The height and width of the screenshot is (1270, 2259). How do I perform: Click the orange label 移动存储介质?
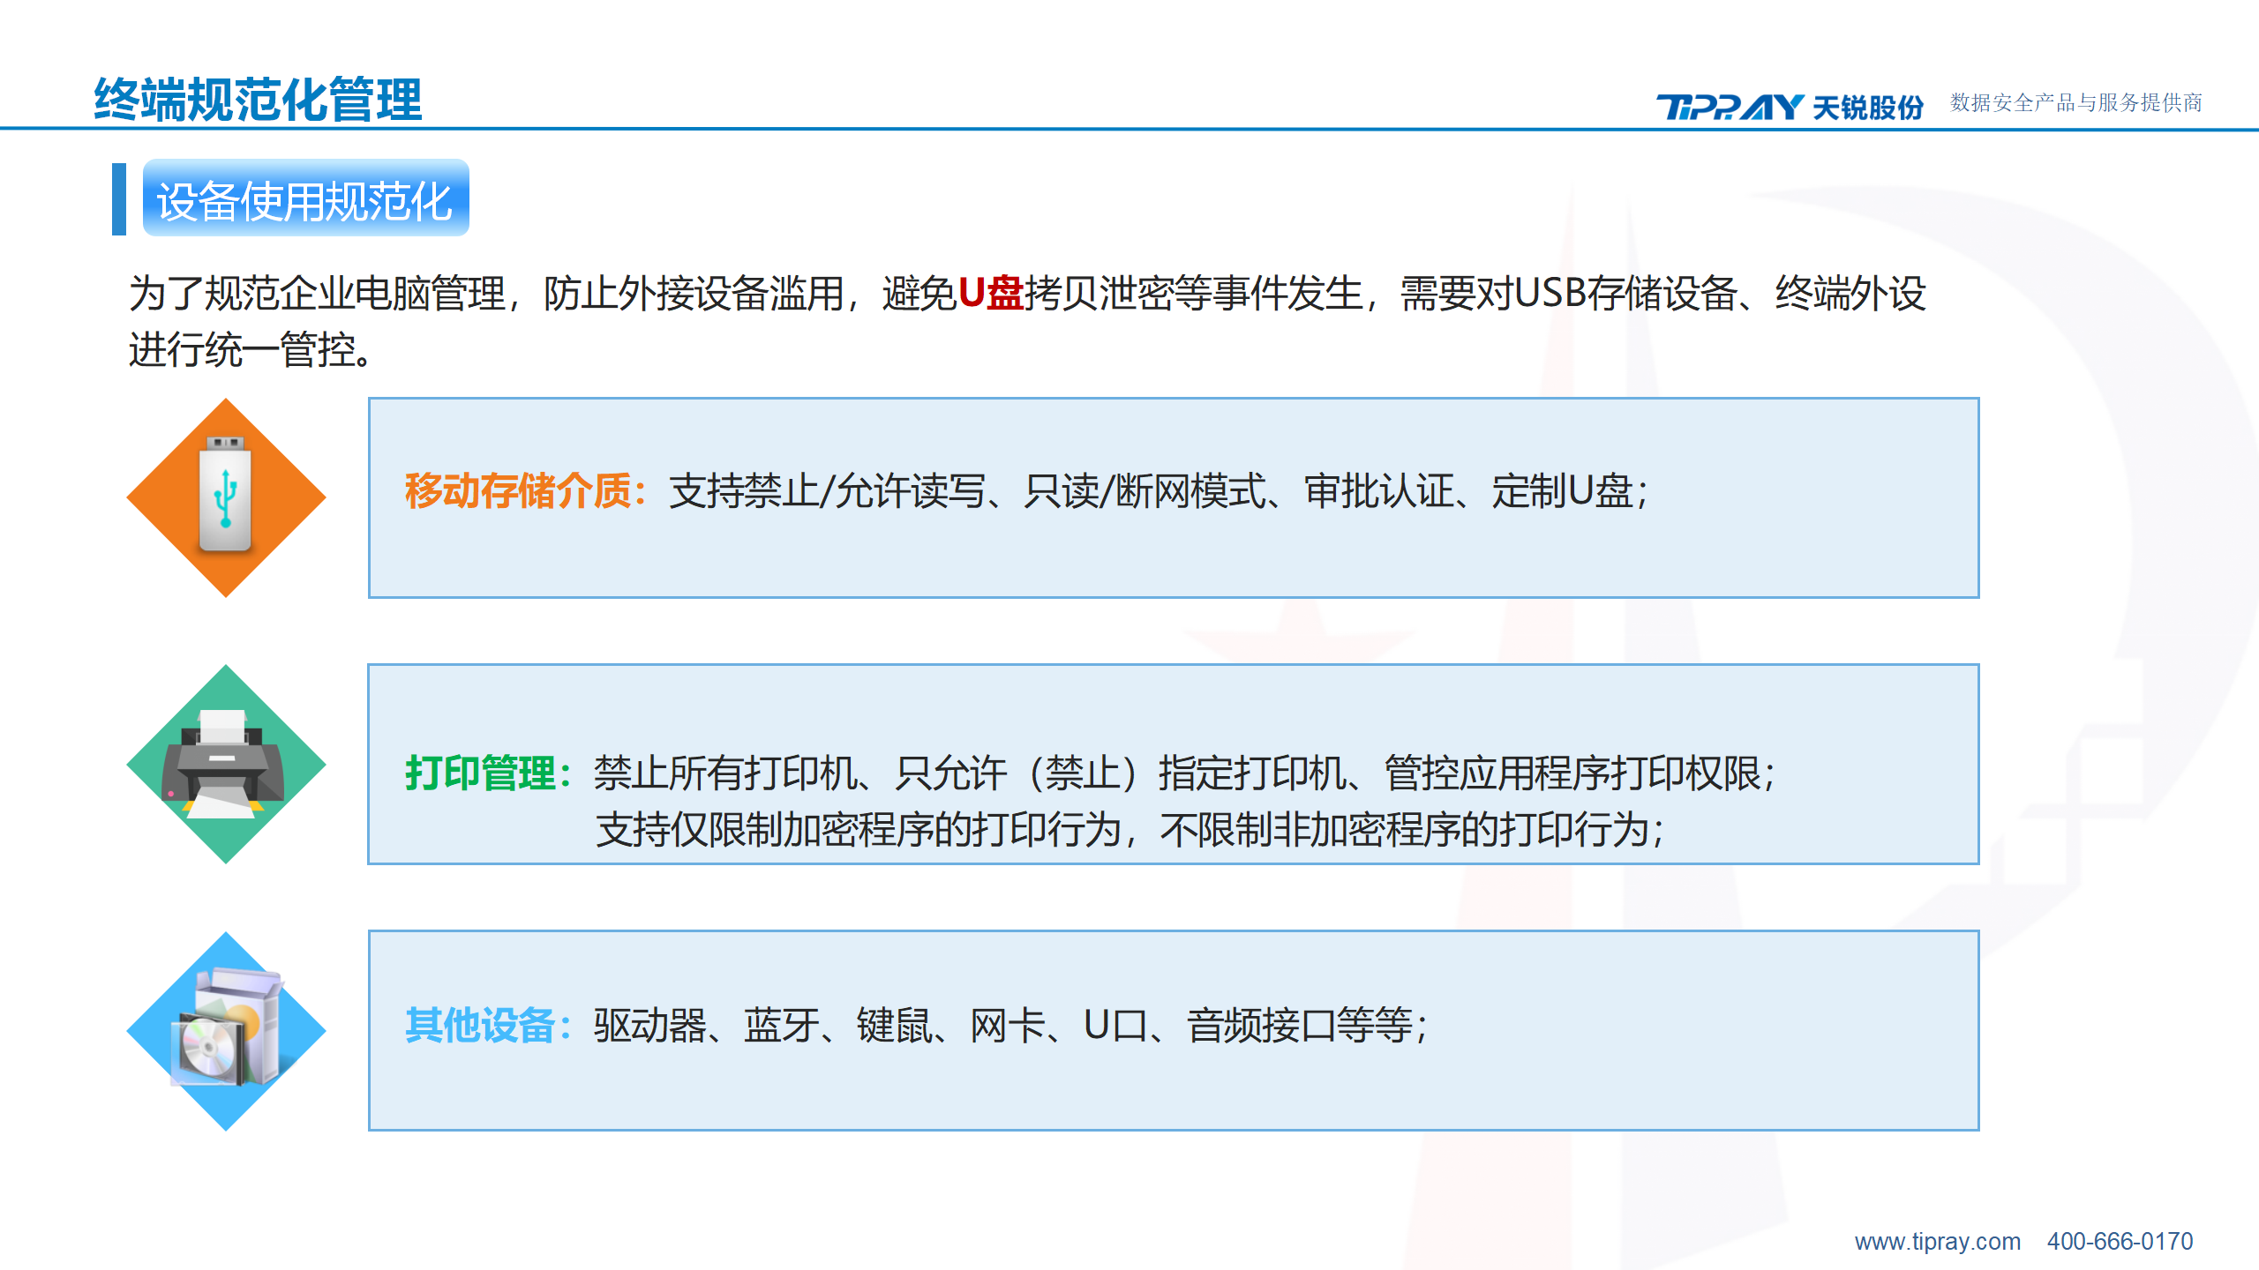coord(519,491)
